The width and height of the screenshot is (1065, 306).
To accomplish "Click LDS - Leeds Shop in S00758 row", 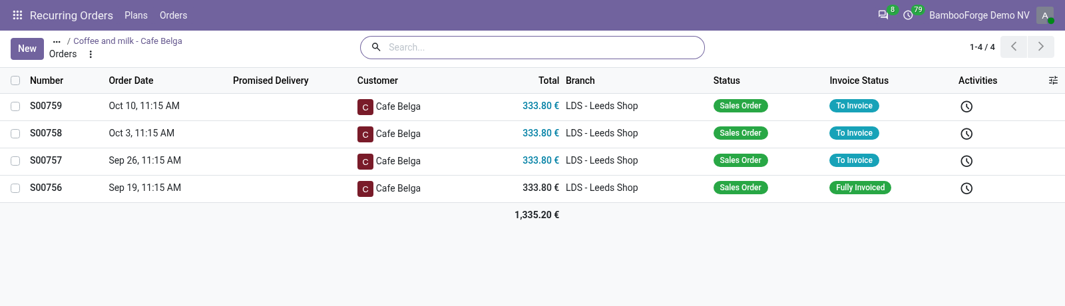I will [x=602, y=133].
